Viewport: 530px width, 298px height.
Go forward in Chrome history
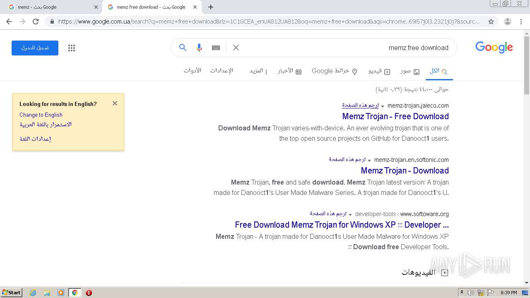(x=22, y=22)
